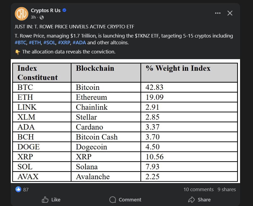Click the blue like reaction icon
Viewport: 253px width, 206px height.
pyautogui.click(x=18, y=189)
